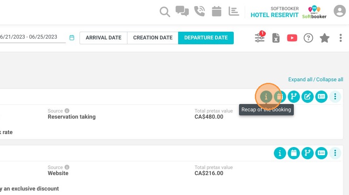Screen dimensions: 349x195
Task: Click the Website source text
Action: [58, 173]
